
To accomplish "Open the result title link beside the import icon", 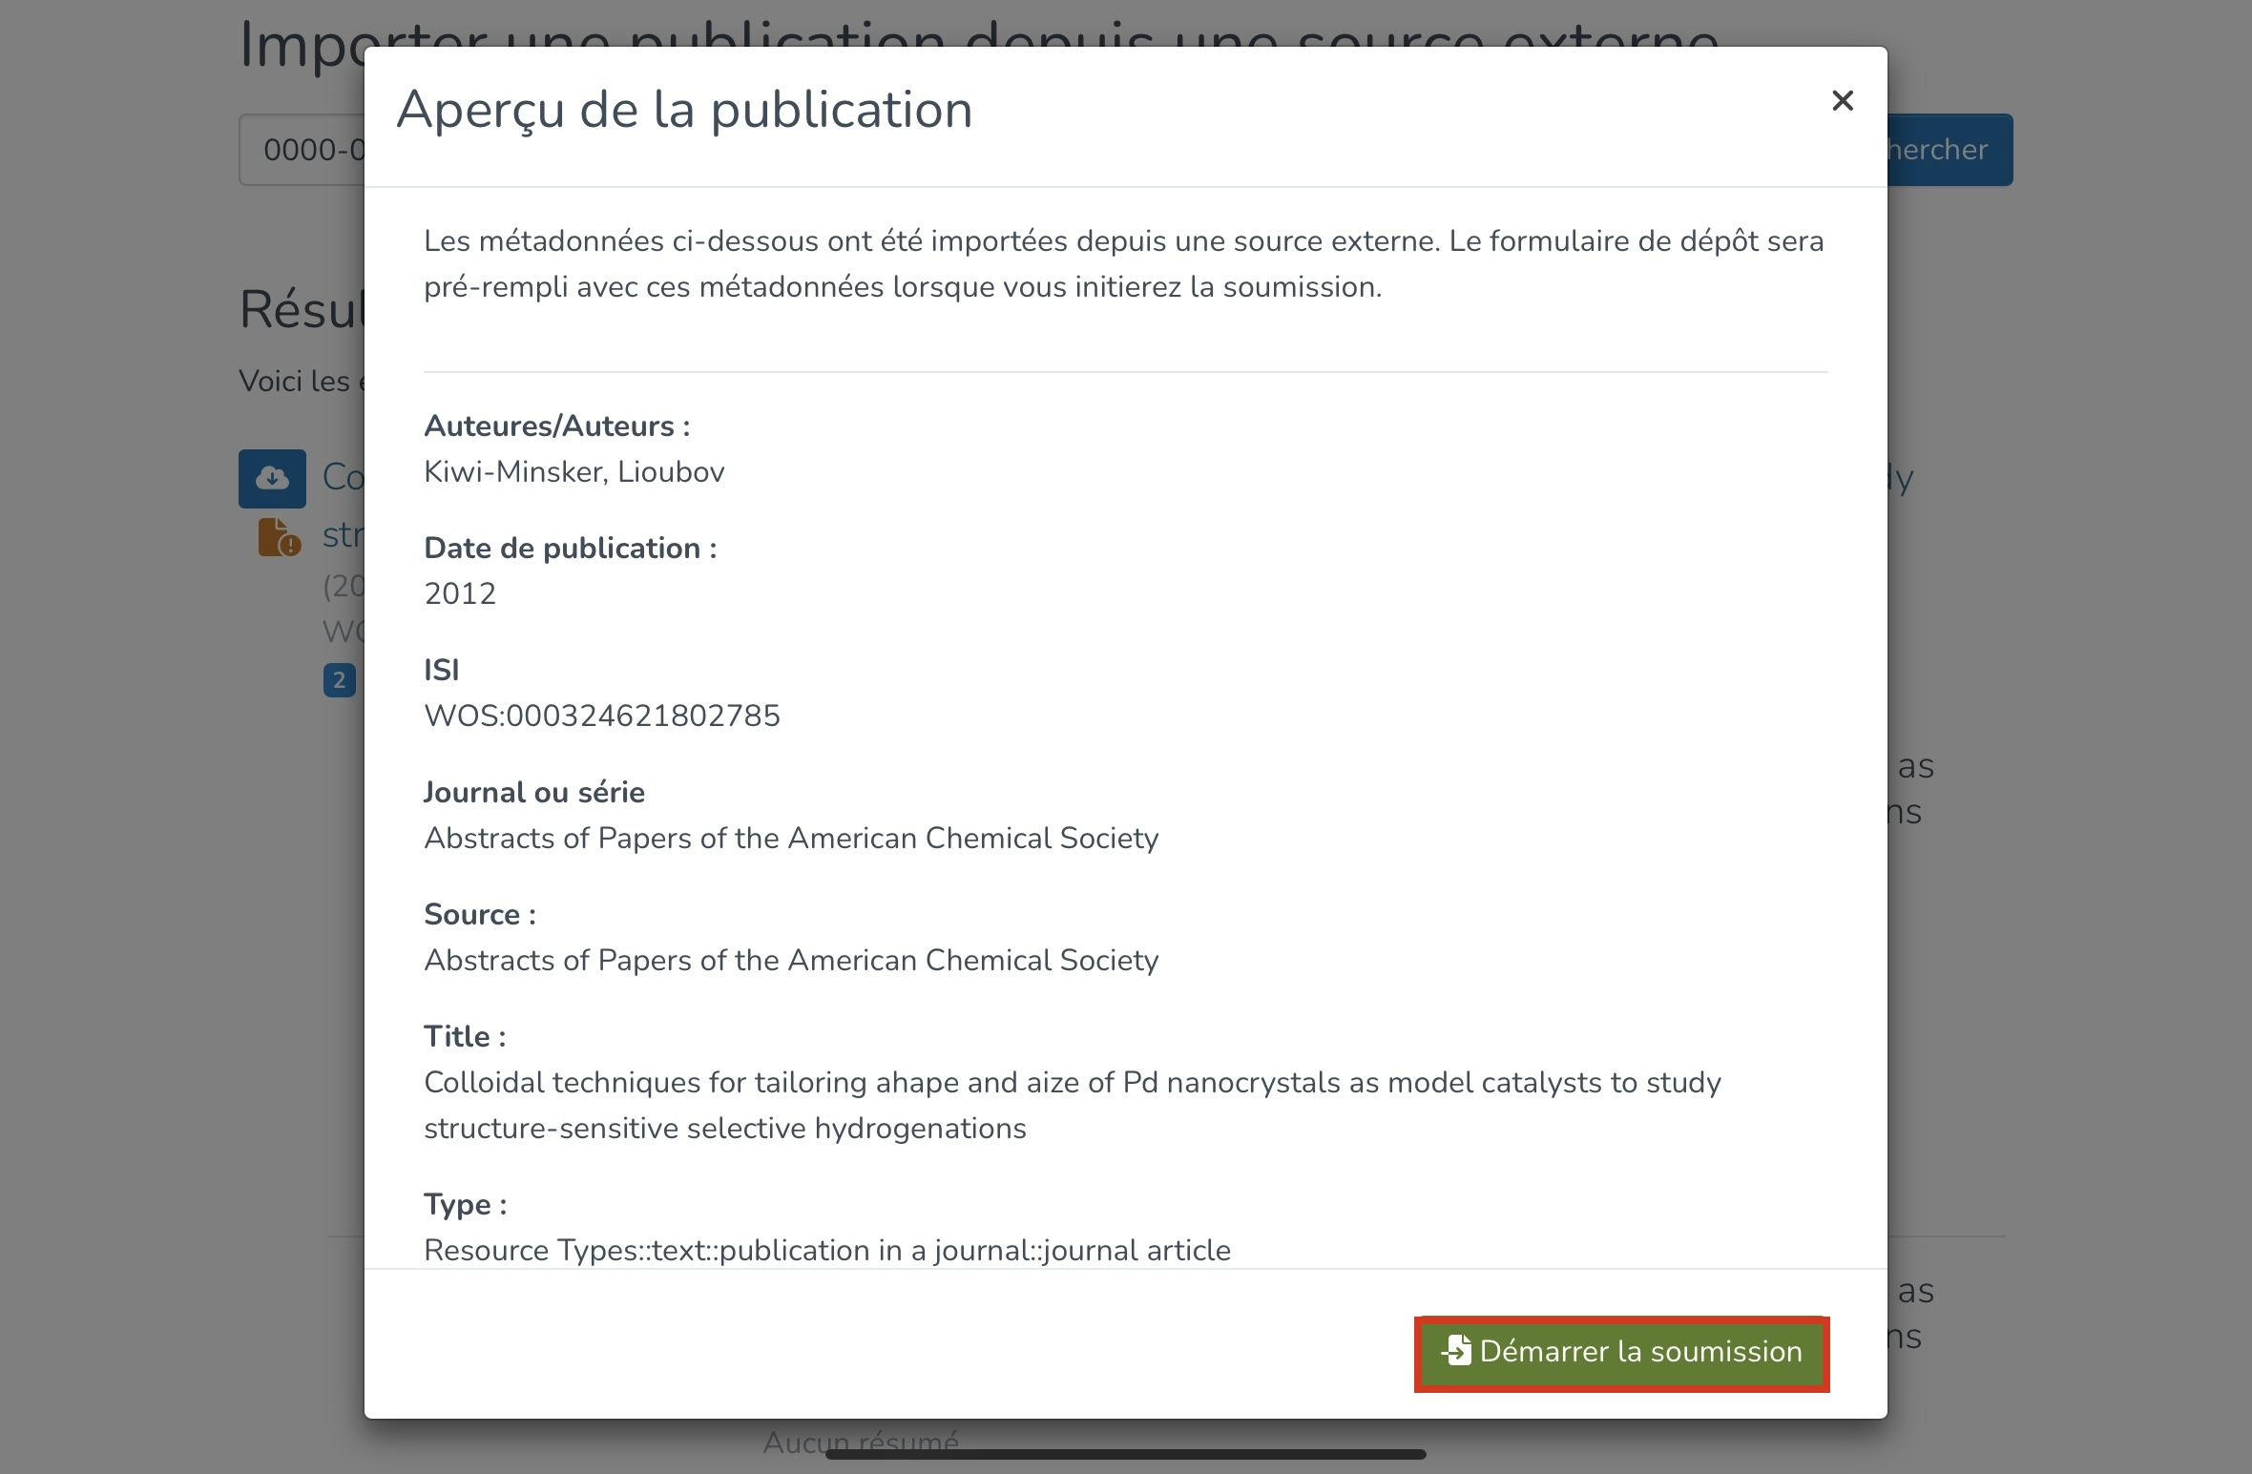I will coord(343,476).
